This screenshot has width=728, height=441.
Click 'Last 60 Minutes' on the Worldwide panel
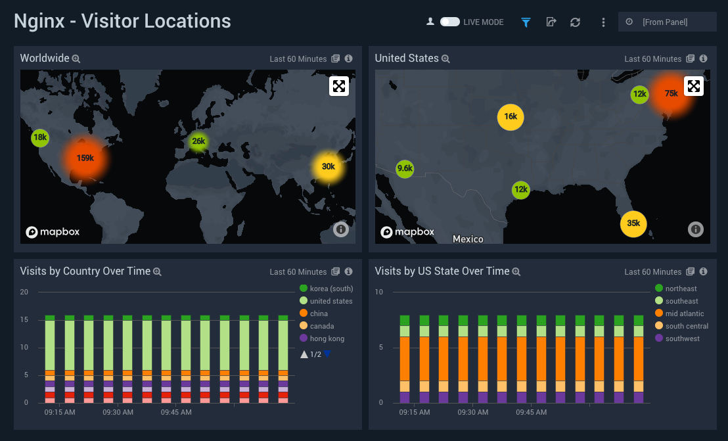(x=298, y=58)
